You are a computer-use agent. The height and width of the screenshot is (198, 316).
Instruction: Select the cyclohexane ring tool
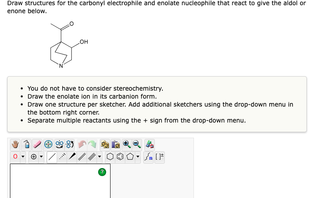[x=110, y=156]
